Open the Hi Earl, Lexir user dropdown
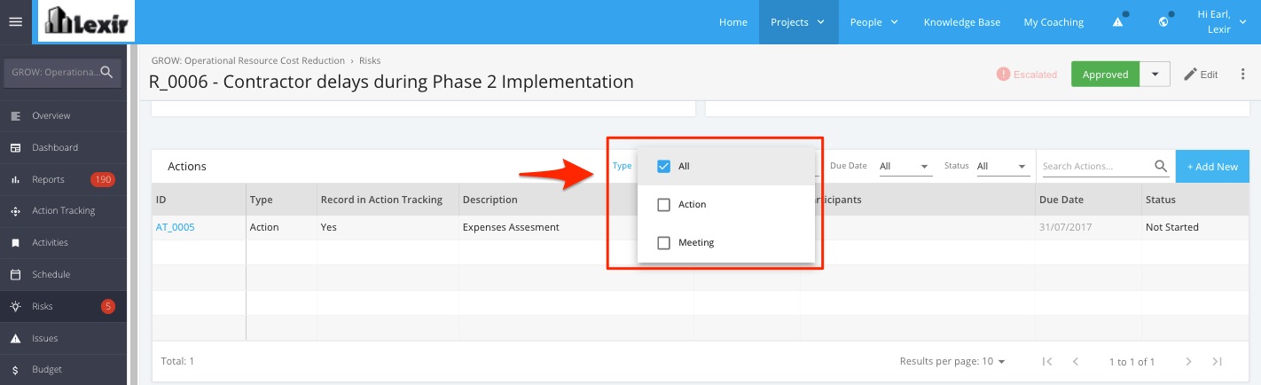 coord(1221,22)
